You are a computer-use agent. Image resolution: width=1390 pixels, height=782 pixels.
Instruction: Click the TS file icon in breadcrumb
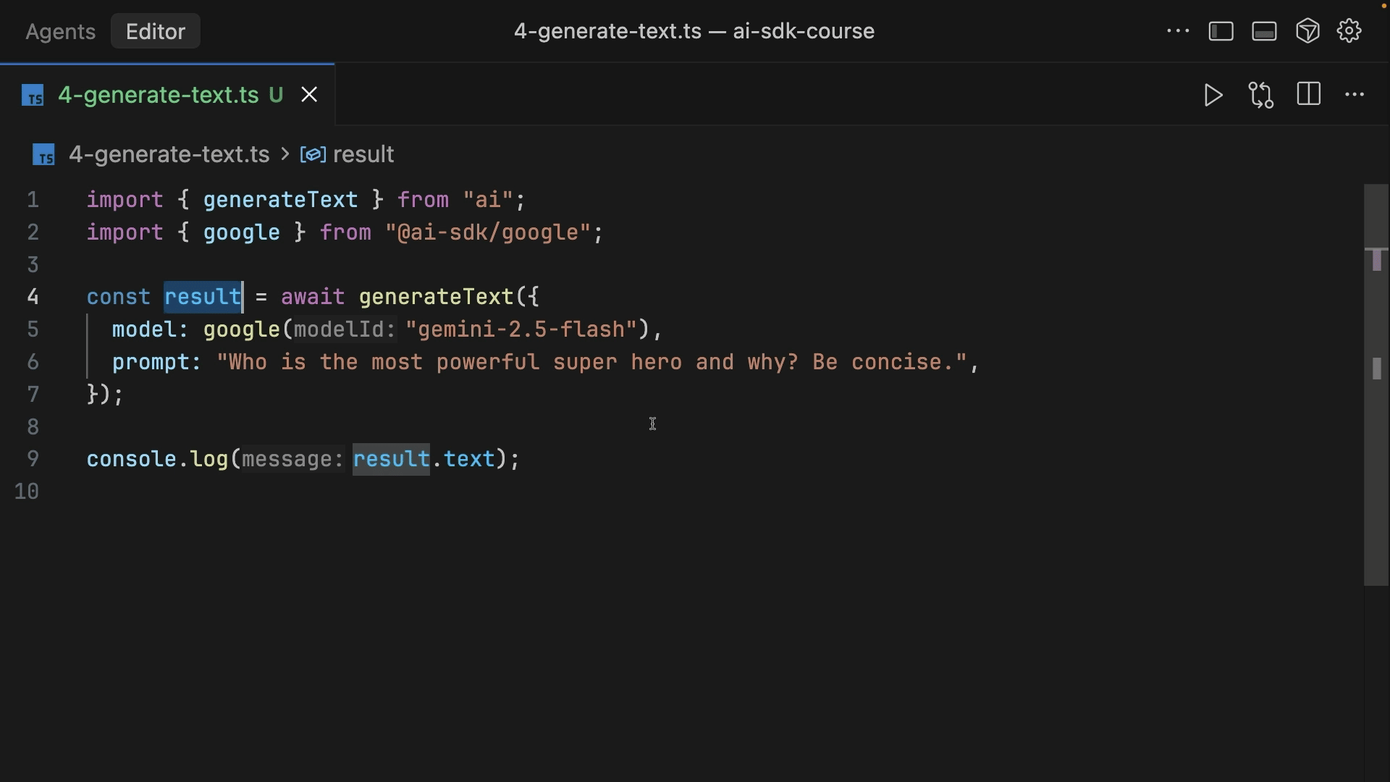click(43, 155)
